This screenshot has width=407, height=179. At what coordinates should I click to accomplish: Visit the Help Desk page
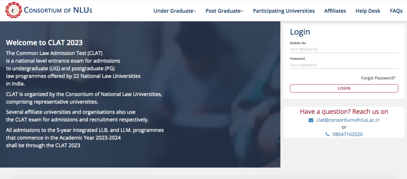click(368, 11)
